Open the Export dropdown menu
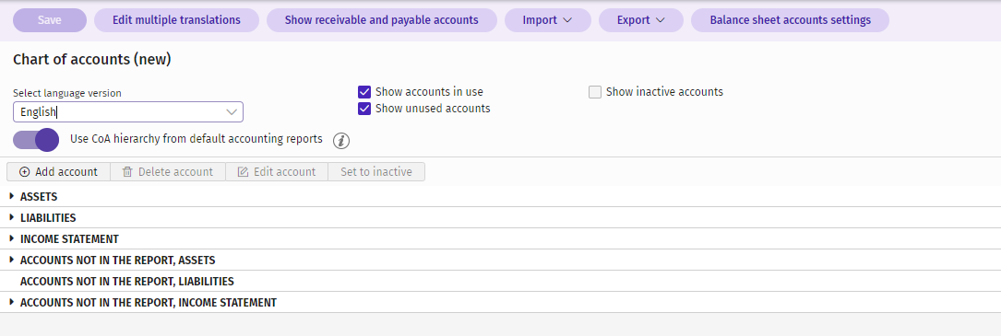This screenshot has width=1001, height=336. [641, 20]
